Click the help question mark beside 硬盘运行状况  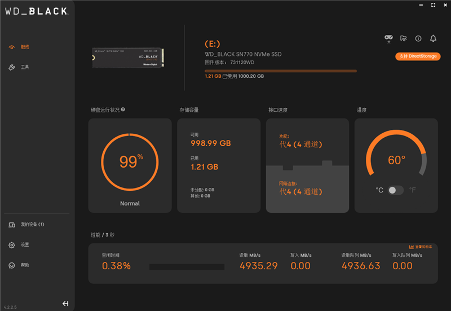click(x=123, y=109)
